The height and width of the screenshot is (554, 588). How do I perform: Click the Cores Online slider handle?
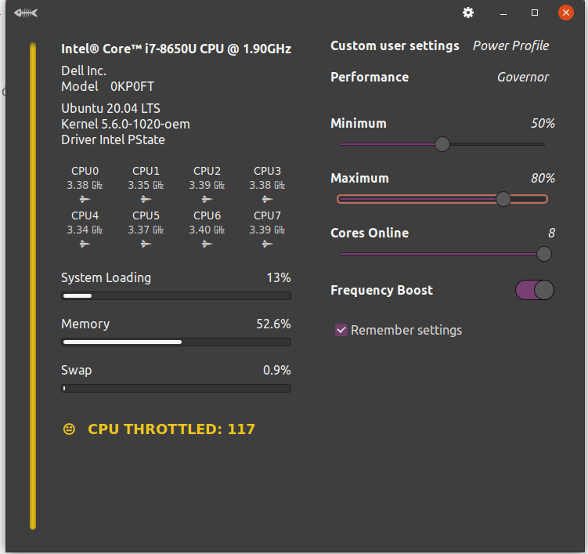[x=544, y=254]
